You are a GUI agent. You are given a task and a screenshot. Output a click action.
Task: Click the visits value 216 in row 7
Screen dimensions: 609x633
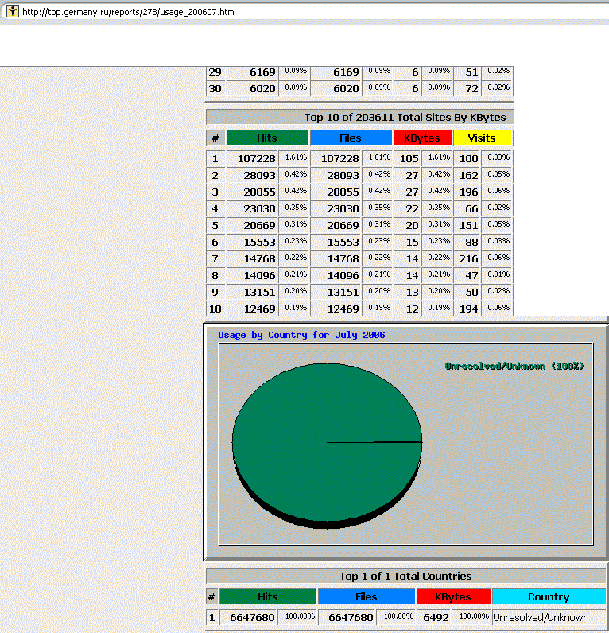coord(468,258)
